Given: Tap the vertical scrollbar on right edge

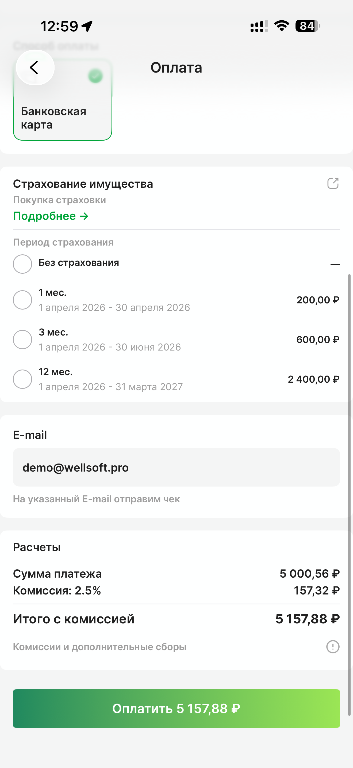Looking at the screenshot, I should [349, 495].
